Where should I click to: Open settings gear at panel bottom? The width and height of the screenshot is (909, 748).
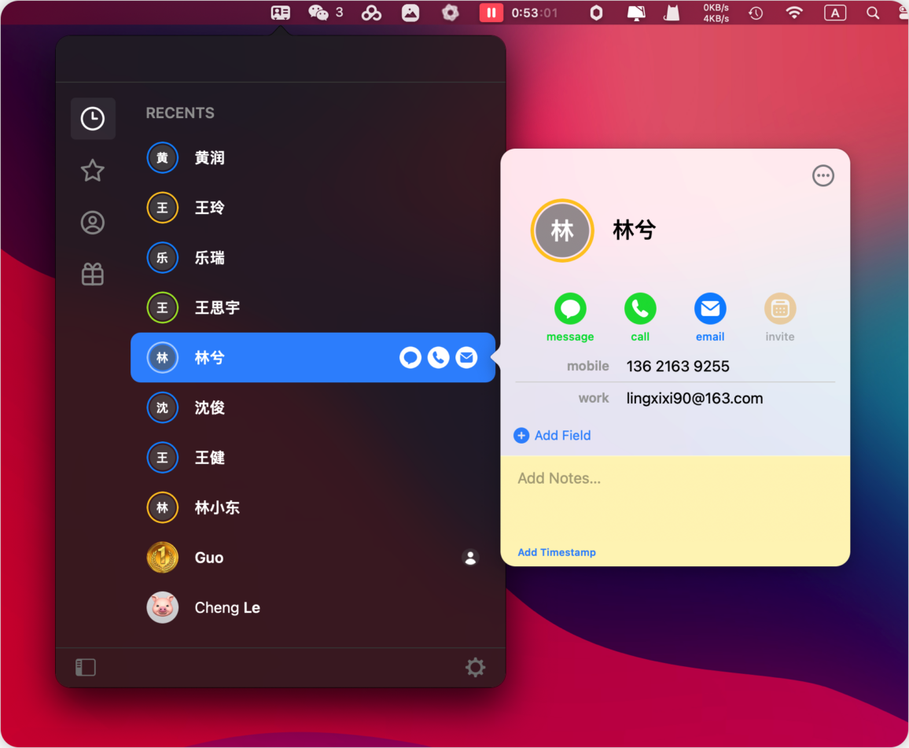coord(475,668)
